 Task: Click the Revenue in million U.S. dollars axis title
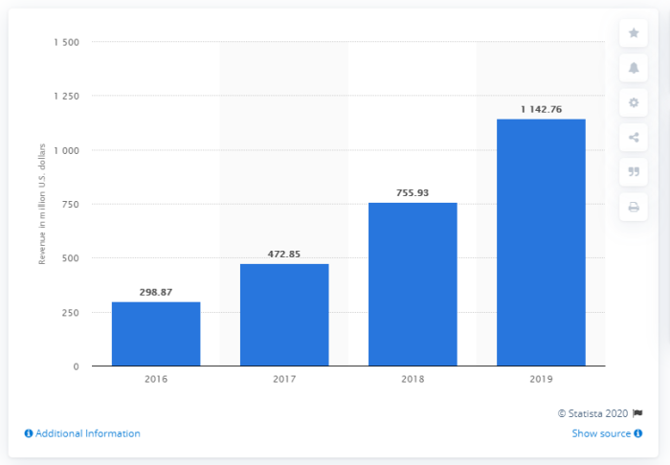pyautogui.click(x=42, y=204)
